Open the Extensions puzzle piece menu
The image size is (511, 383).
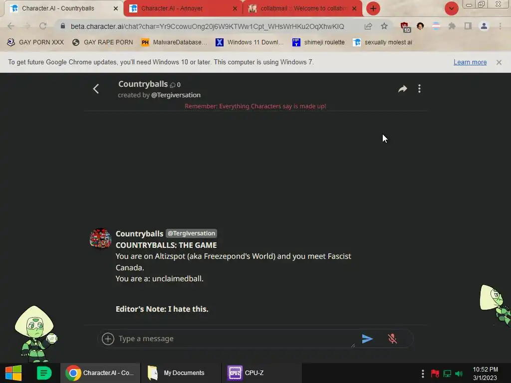[452, 26]
